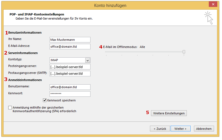Image resolution: width=222 pixels, height=140 pixels.
Task: Click the E-Mail im Offlinemodus slider handle
Action: click(x=184, y=52)
